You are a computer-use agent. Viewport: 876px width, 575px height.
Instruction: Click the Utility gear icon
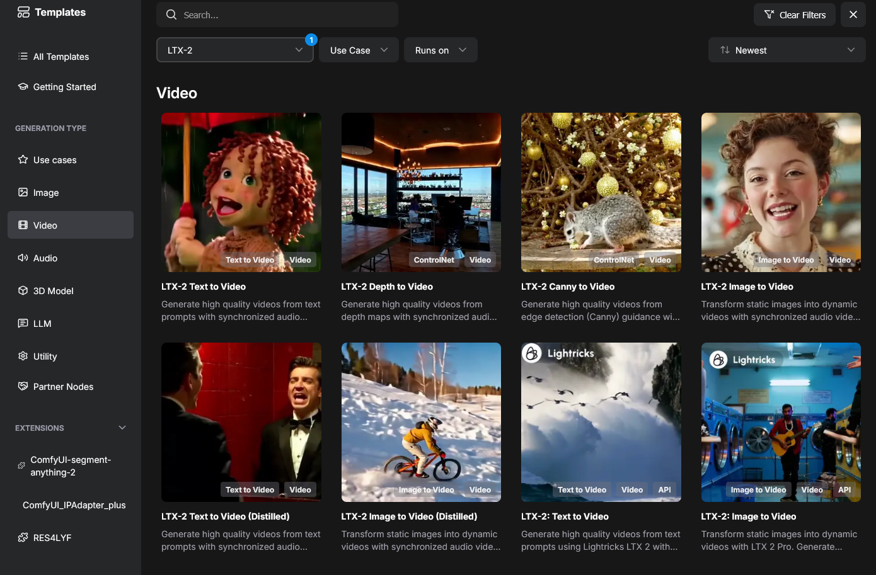click(23, 356)
